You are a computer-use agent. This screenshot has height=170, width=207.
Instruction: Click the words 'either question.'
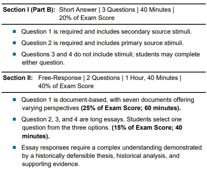43,63
